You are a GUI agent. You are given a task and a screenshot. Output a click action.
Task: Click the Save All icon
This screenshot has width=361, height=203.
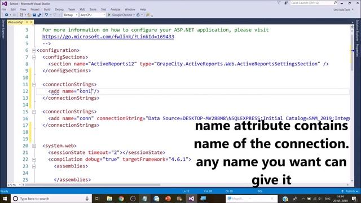click(x=39, y=15)
